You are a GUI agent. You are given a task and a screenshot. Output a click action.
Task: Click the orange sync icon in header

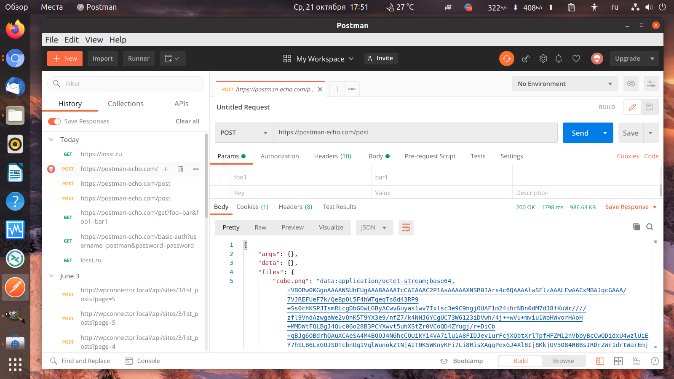tap(507, 59)
